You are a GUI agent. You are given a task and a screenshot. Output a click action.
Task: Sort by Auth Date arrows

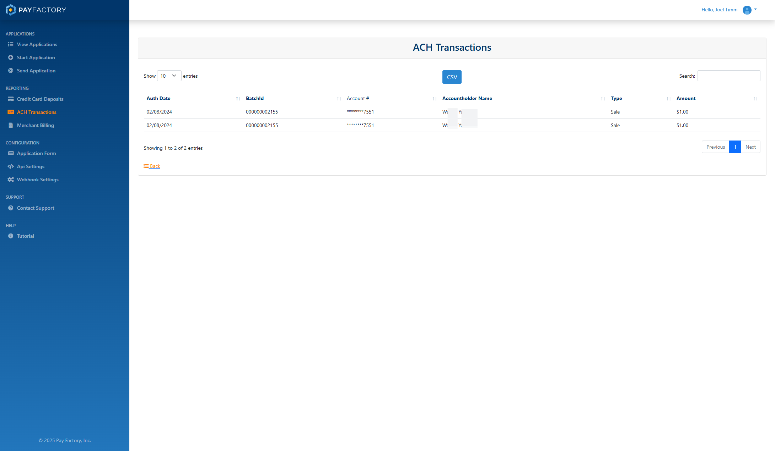(x=238, y=99)
